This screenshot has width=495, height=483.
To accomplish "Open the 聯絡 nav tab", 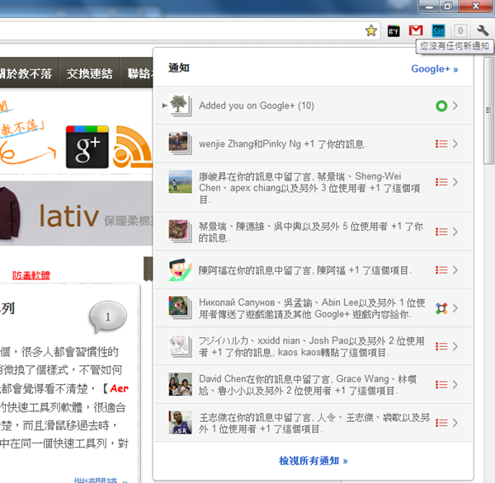I will (x=136, y=73).
